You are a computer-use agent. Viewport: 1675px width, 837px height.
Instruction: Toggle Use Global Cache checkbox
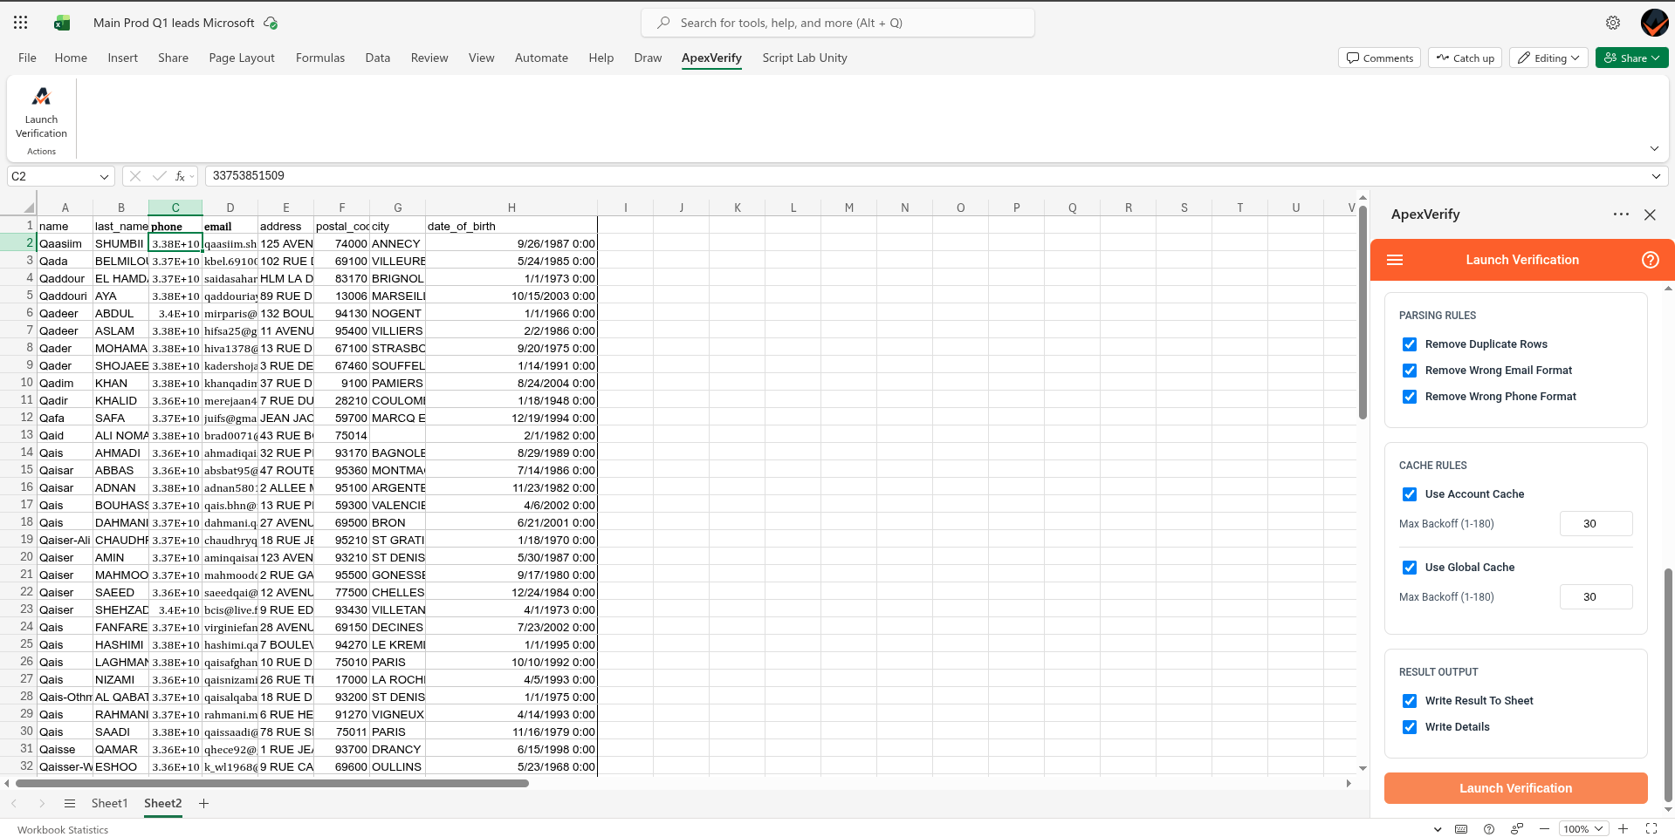click(1409, 568)
